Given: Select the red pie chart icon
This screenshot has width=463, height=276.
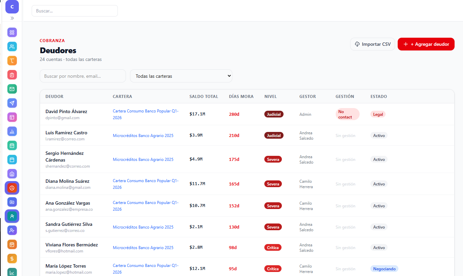Looking at the screenshot, I should point(12,188).
